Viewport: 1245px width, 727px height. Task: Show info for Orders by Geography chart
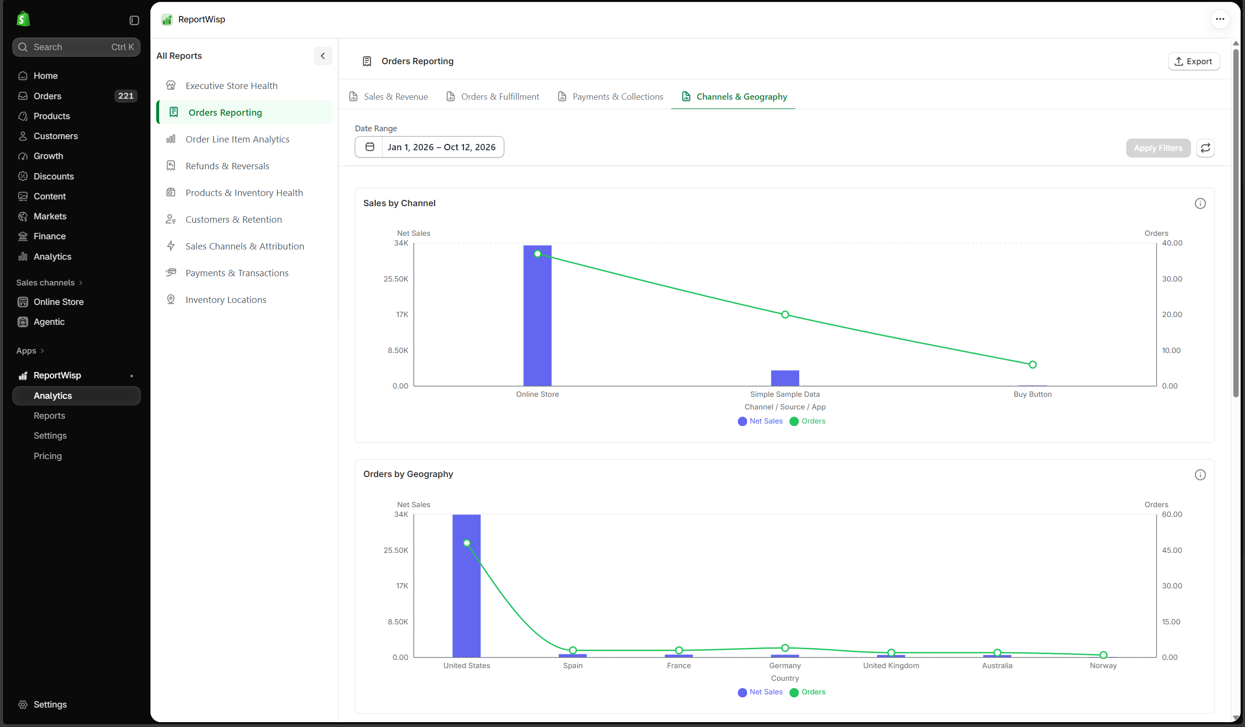tap(1200, 475)
